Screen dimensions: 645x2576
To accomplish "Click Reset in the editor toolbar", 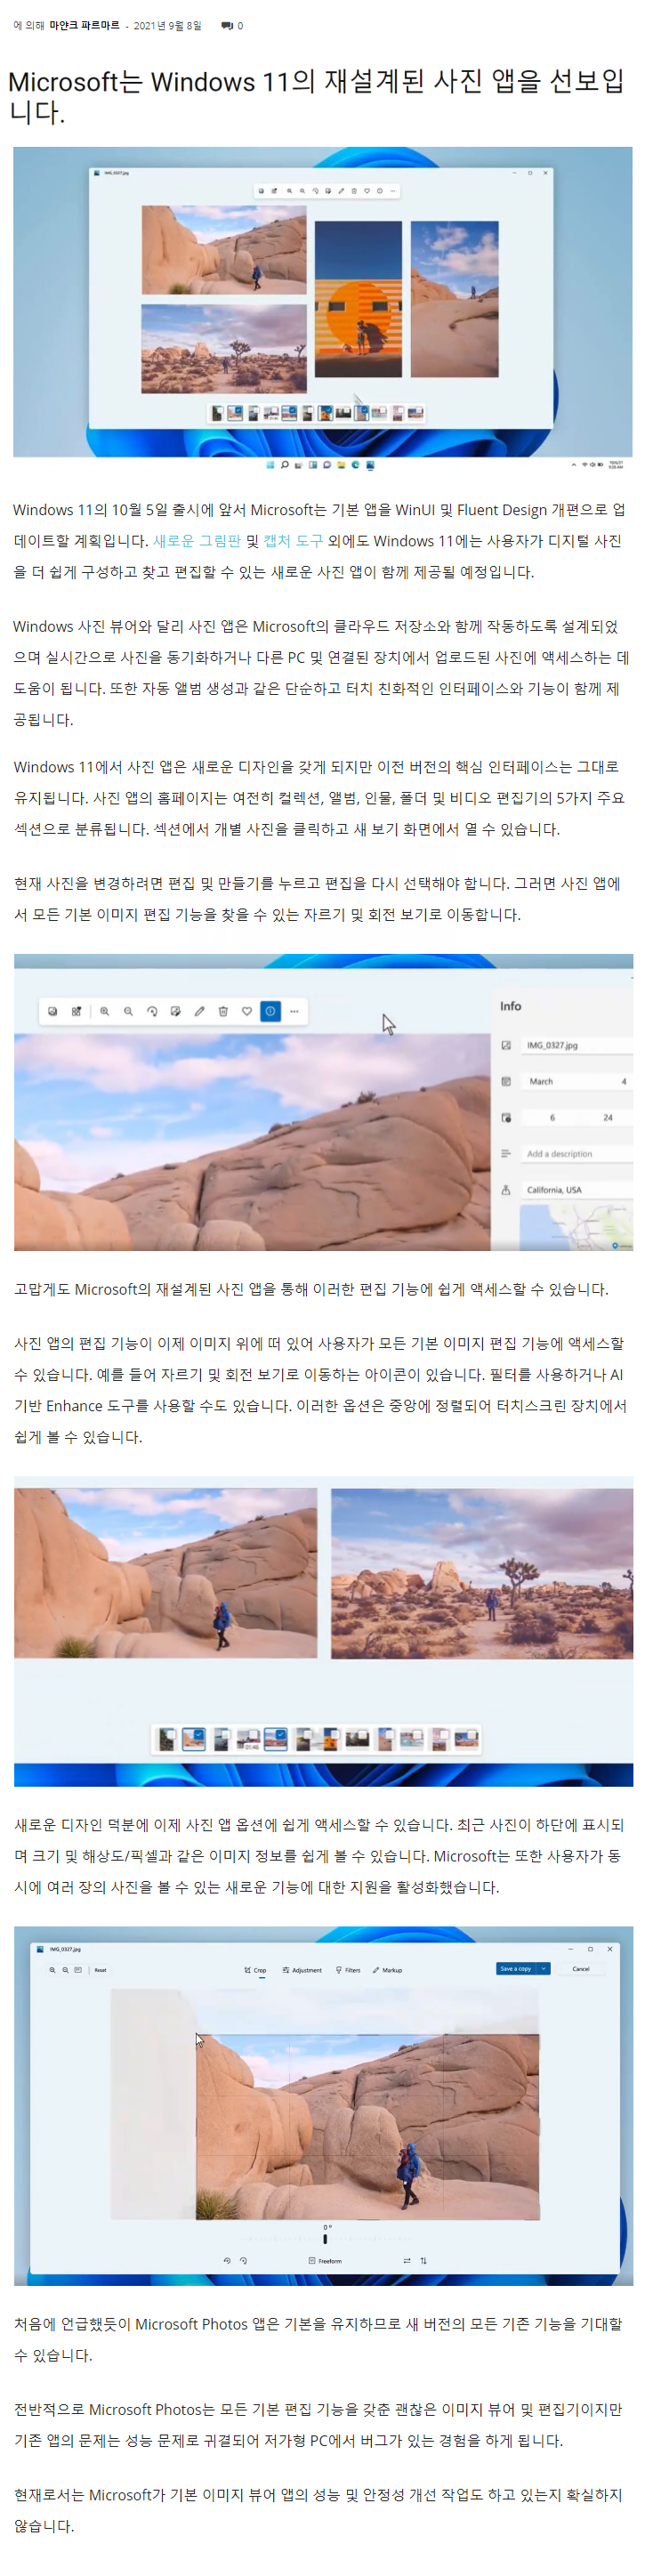I will [x=100, y=1969].
